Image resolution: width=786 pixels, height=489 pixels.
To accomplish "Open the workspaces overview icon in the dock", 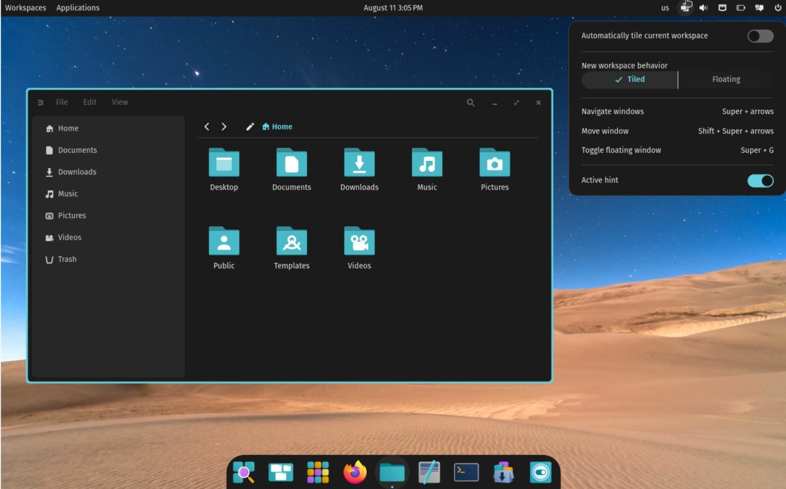I will (281, 472).
